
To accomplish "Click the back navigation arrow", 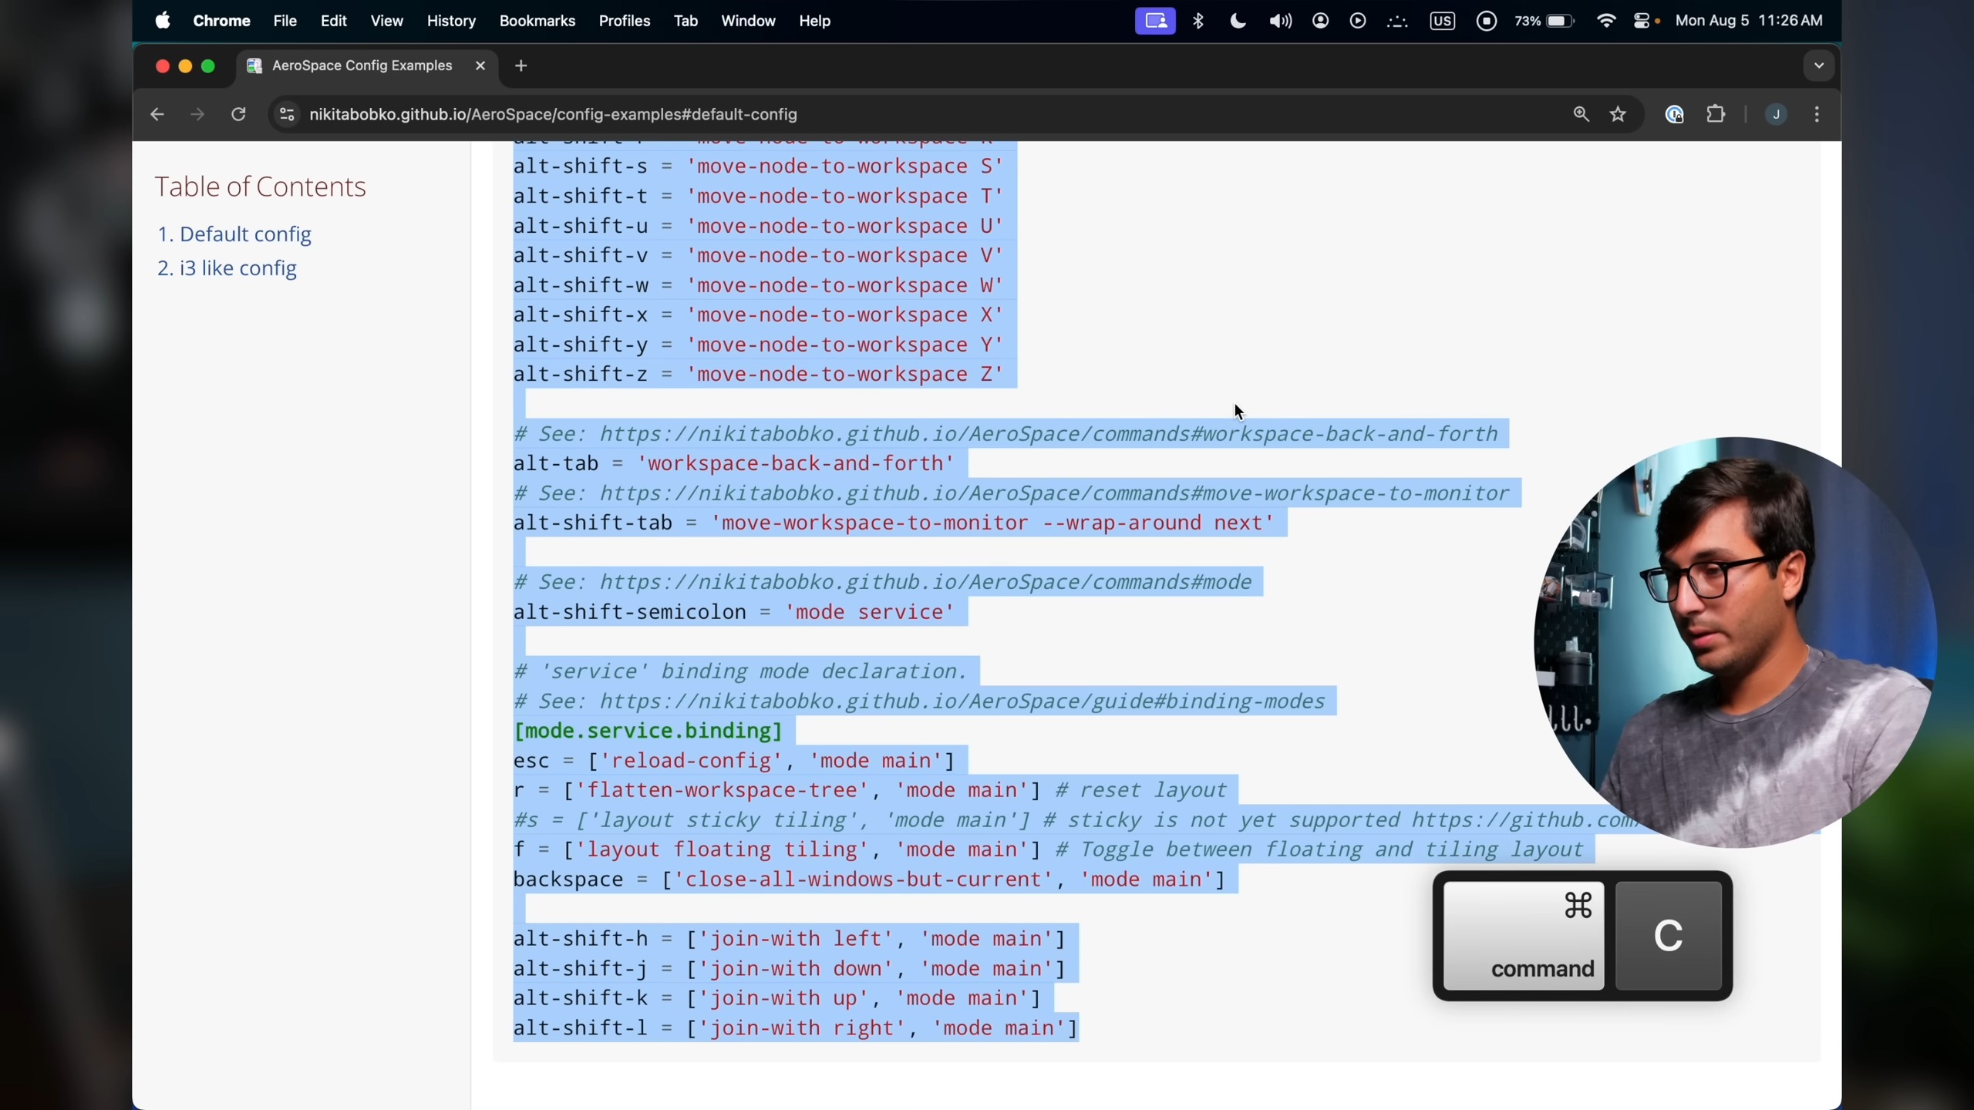I will click(x=157, y=114).
